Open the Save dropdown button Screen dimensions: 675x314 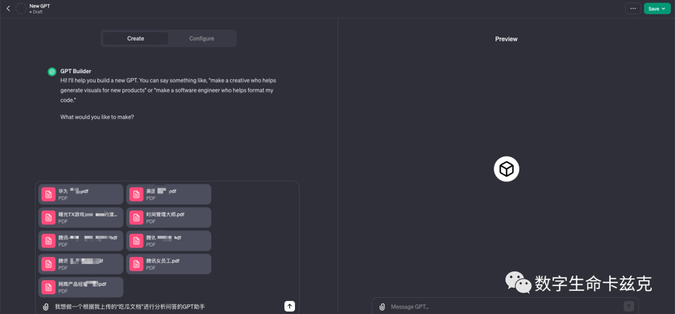click(657, 9)
